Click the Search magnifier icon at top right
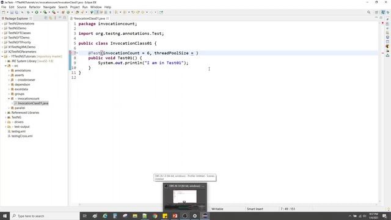Screen dimensions: 391x220 point(369,12)
